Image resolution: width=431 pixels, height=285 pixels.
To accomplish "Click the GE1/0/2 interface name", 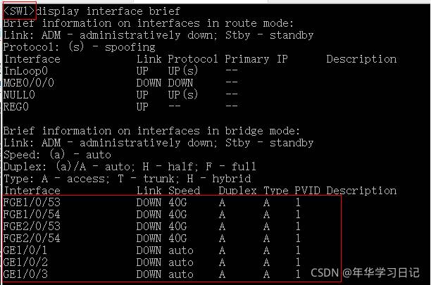I will click(x=25, y=262).
